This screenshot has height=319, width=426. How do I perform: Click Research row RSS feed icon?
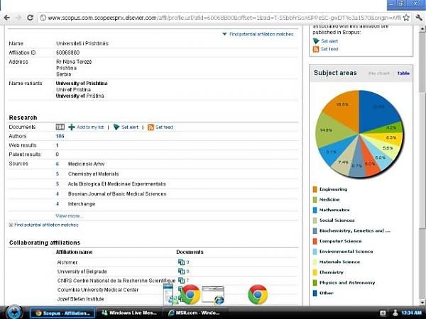[151, 127]
